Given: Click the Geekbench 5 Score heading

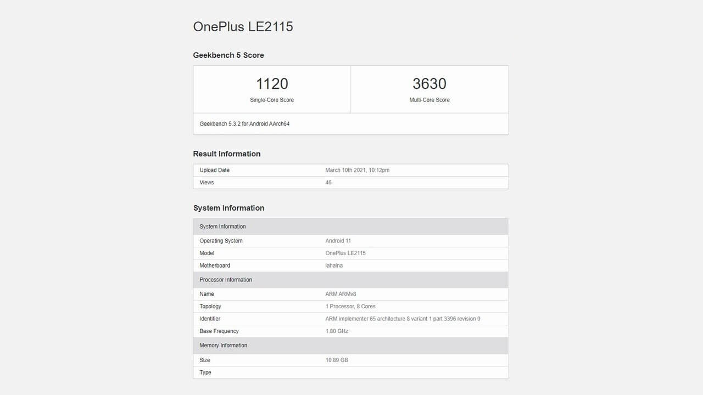Looking at the screenshot, I should click(x=228, y=55).
